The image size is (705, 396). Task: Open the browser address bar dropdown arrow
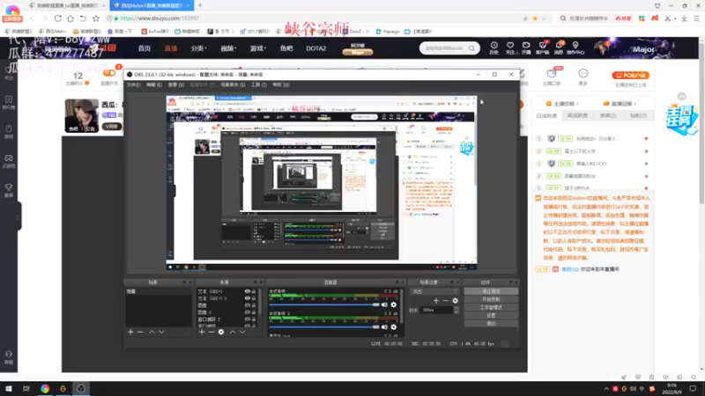(544, 18)
